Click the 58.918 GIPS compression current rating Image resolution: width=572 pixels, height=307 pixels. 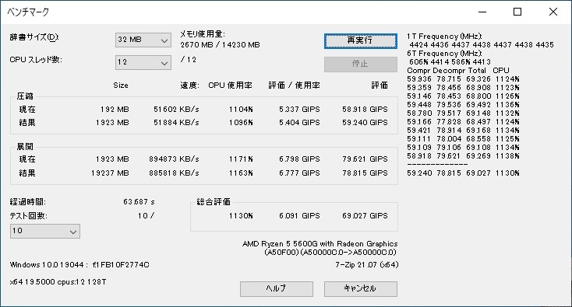pyautogui.click(x=365, y=110)
